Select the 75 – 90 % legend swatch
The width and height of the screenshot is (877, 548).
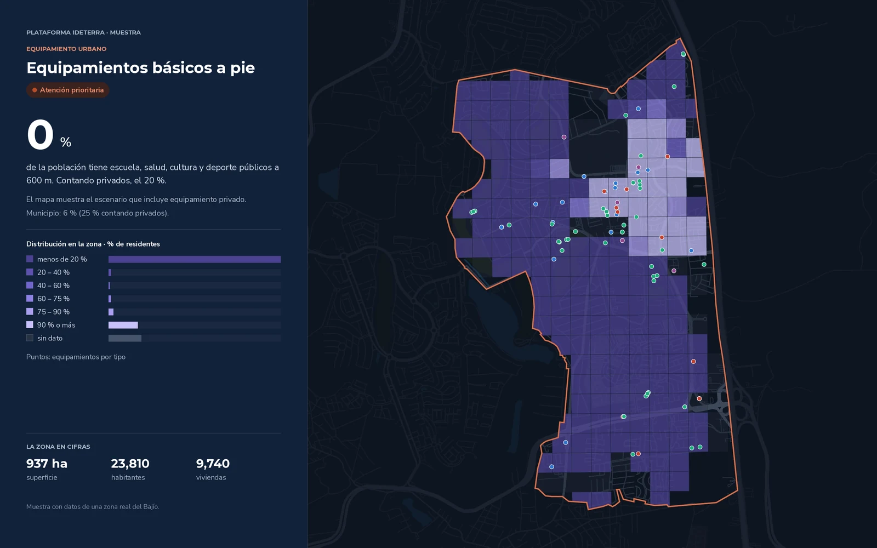coord(30,311)
